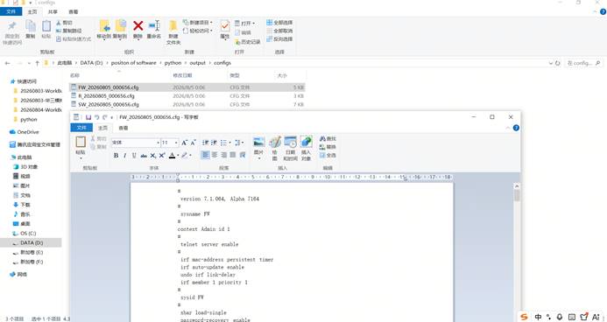Click the Explorer search box
607x322 pixels.
tap(583, 63)
